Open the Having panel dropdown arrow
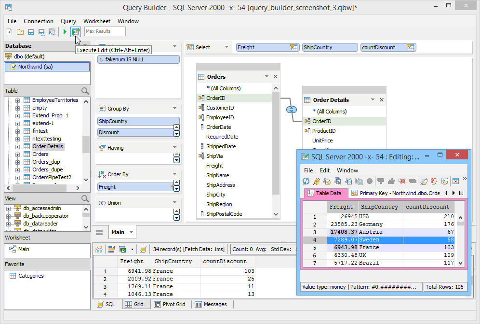Screen dimensions: 480x324 tap(174, 147)
